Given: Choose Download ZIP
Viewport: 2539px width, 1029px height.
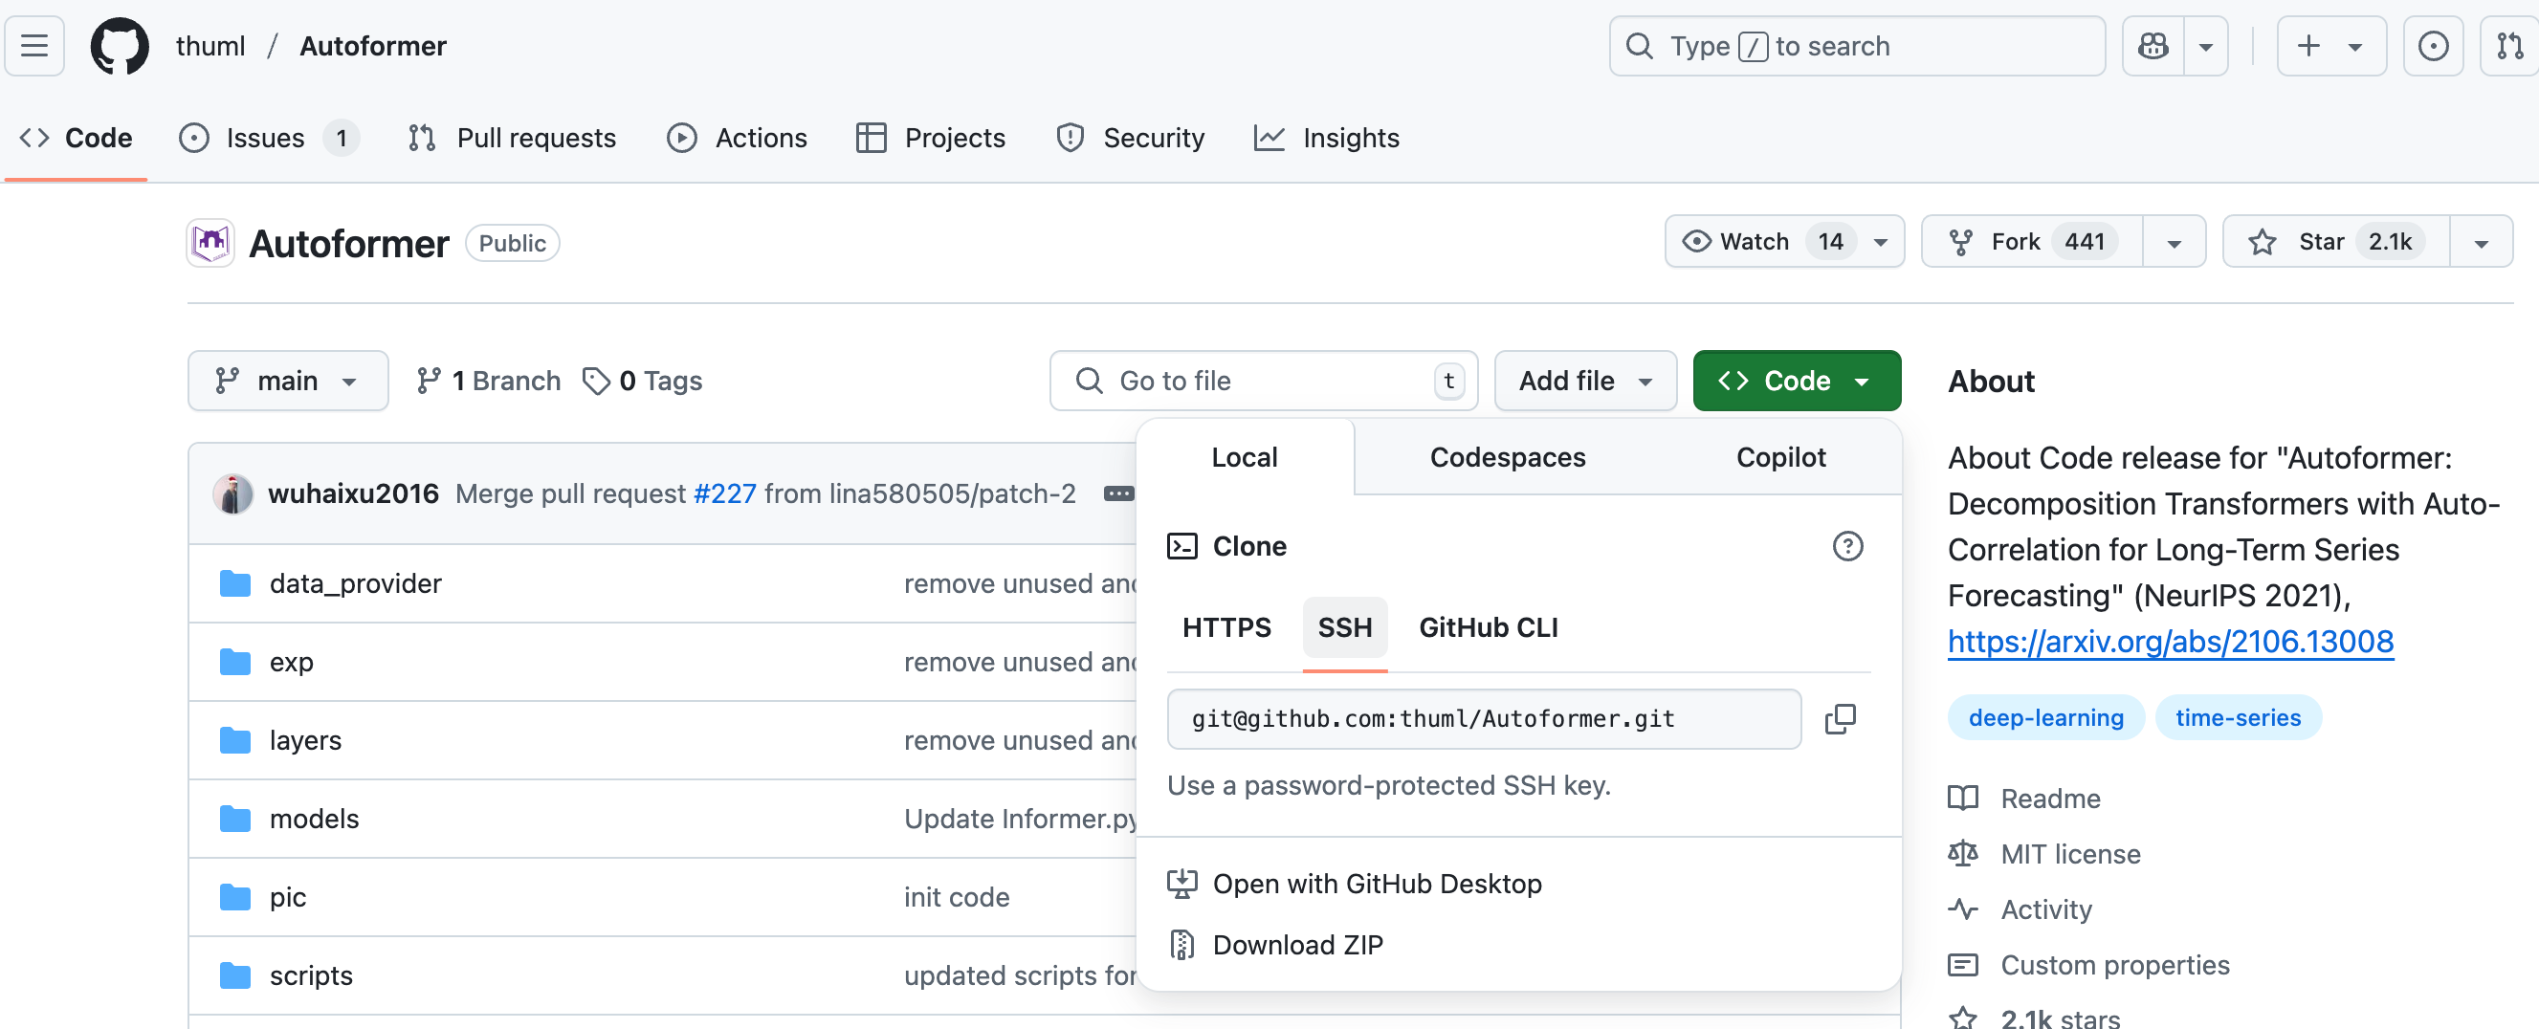Looking at the screenshot, I should tap(1297, 944).
